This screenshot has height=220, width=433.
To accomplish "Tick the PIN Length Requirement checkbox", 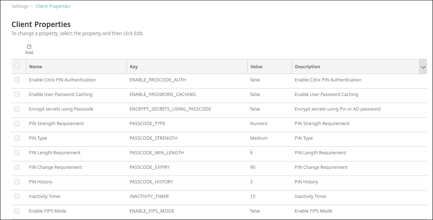I will (17, 153).
